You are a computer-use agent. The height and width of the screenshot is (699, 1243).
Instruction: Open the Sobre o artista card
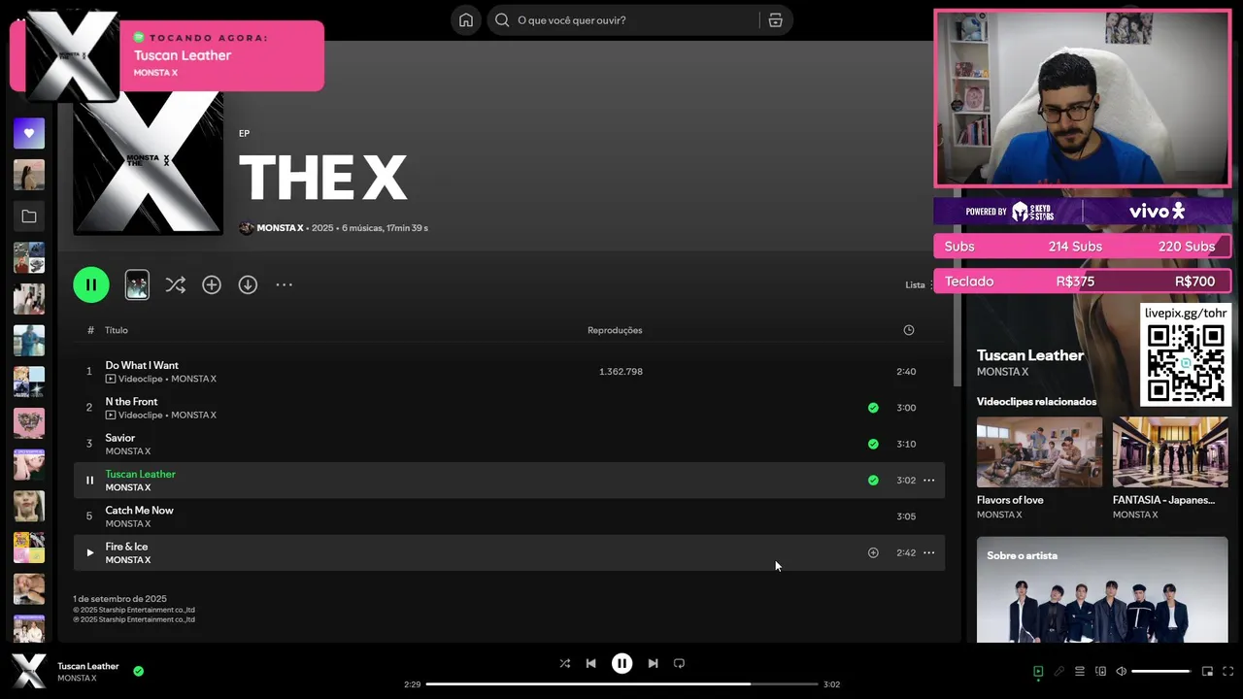[1102, 589]
